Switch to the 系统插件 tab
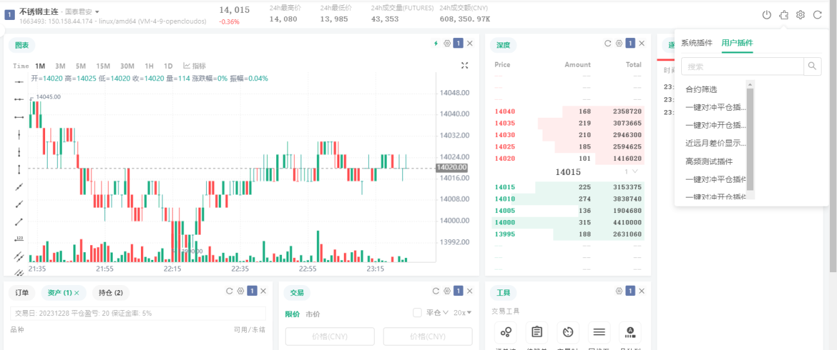 (697, 43)
